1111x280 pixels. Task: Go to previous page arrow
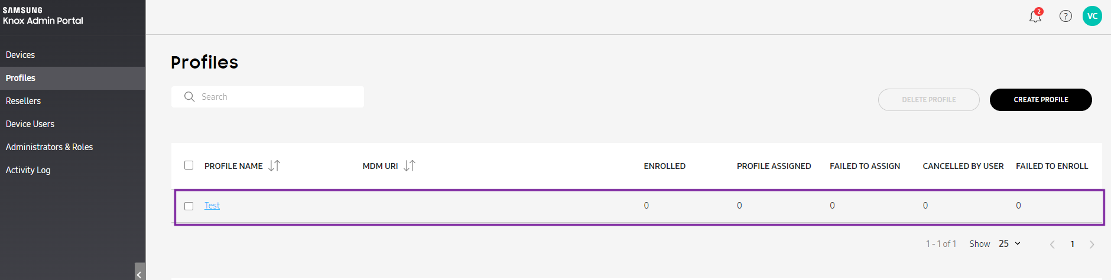pyautogui.click(x=1052, y=244)
